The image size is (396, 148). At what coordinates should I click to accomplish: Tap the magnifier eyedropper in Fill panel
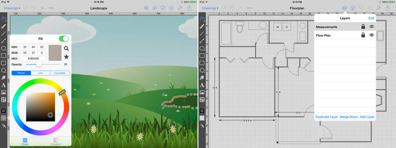coord(66,49)
